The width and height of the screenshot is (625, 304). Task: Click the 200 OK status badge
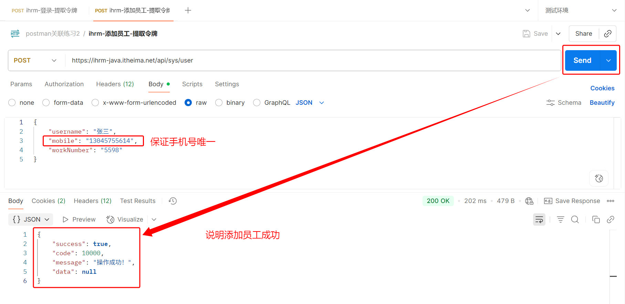[438, 201]
